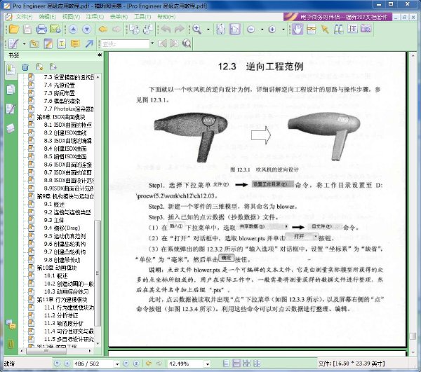The image size is (421, 372).
Task: Click the Email document icon
Action: (55, 29)
